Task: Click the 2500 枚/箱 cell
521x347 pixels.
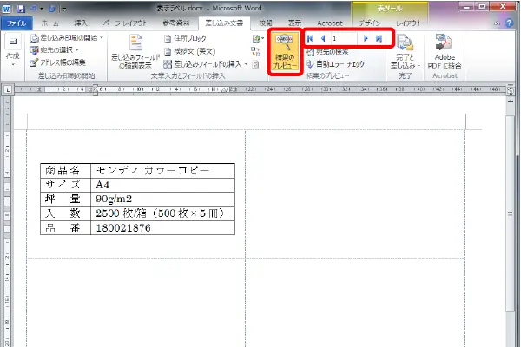Action: click(x=163, y=213)
